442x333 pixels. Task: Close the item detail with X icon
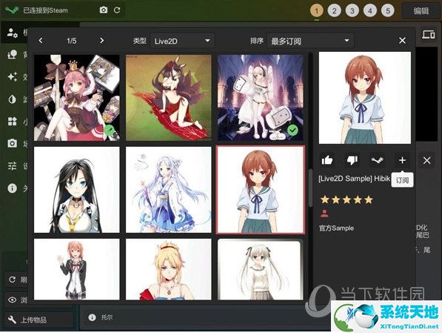click(426, 160)
